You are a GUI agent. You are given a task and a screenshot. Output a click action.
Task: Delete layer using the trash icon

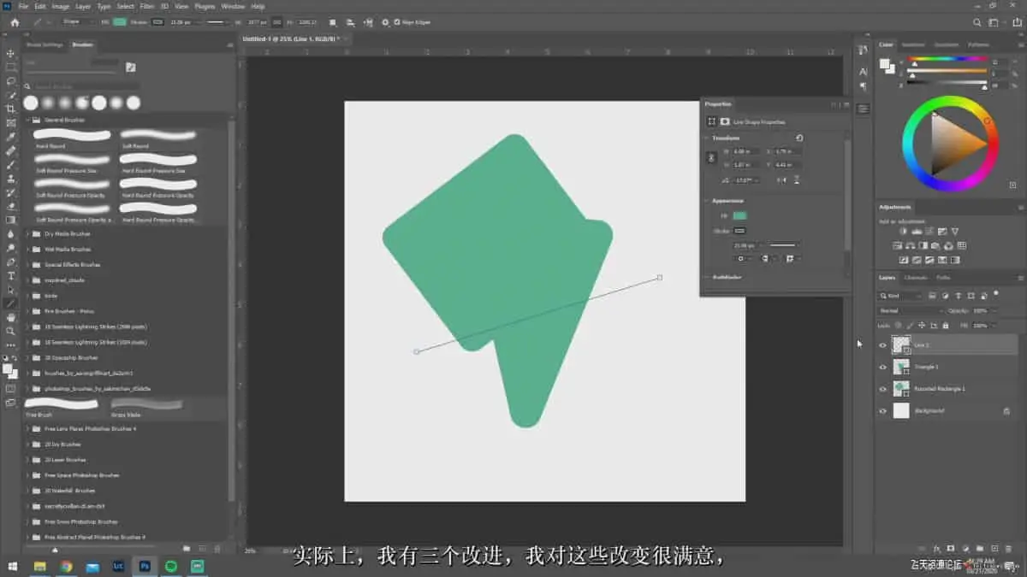point(1008,547)
